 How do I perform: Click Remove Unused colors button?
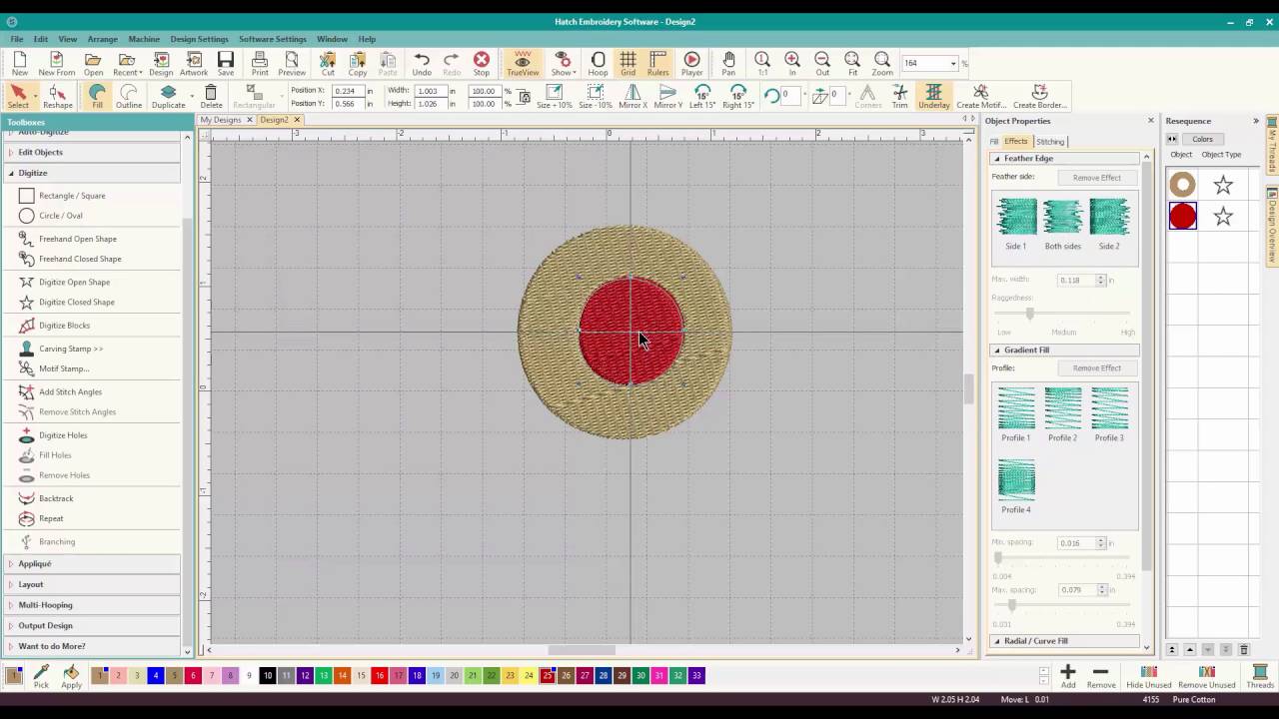click(1207, 677)
